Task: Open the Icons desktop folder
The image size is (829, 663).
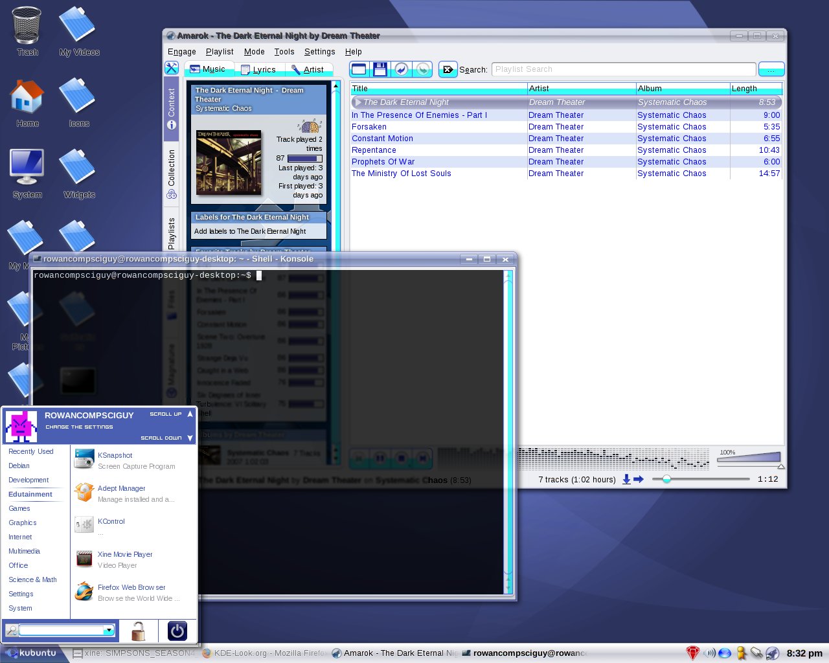Action: 79,102
